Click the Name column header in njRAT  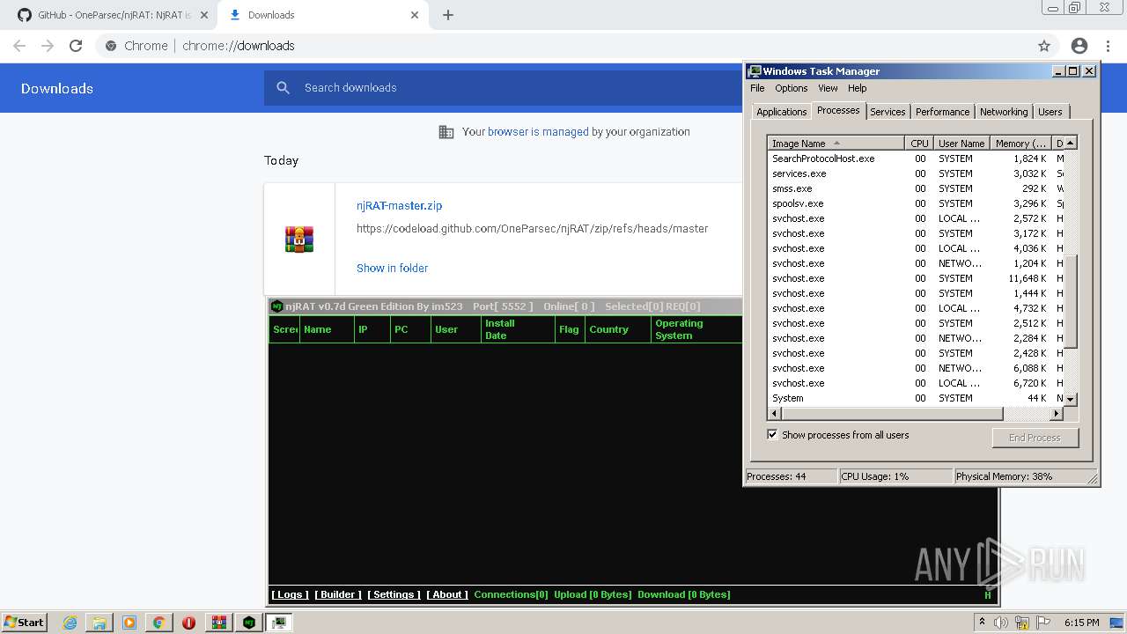coord(327,329)
